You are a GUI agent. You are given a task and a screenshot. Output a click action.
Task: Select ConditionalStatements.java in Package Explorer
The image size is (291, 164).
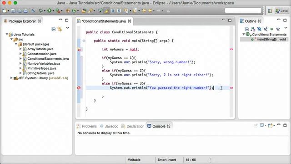[48, 59]
